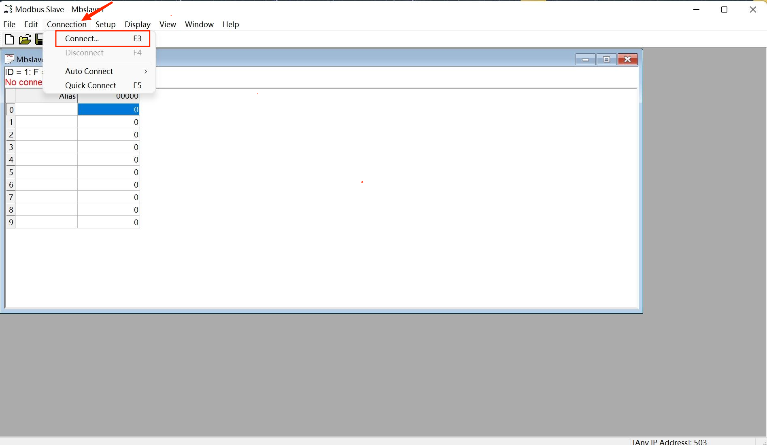Click the Alias cell in row 1
The width and height of the screenshot is (767, 445).
coord(47,122)
